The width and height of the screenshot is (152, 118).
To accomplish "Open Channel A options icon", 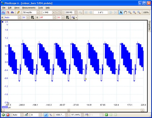I will coord(32,17).
